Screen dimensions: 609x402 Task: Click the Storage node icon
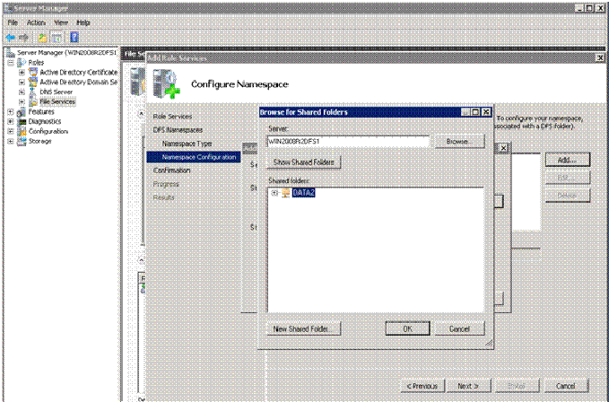pos(22,141)
